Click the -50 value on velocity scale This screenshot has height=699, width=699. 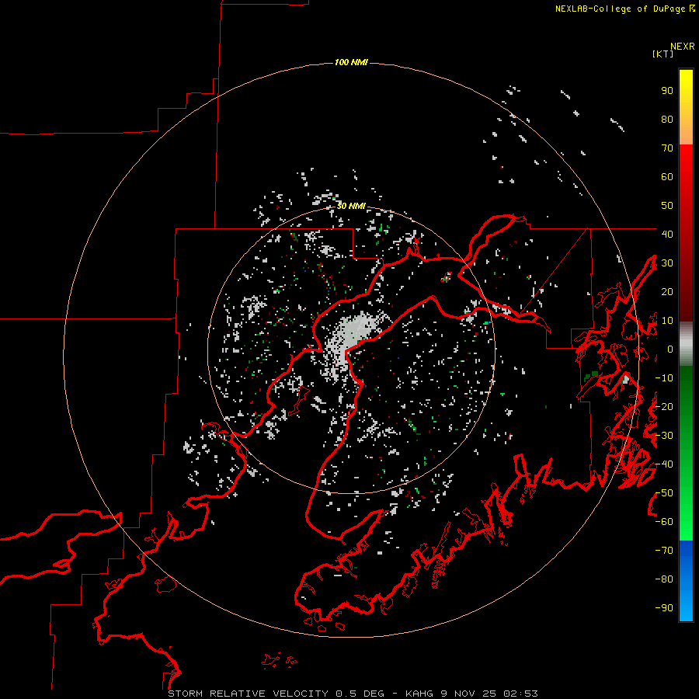click(664, 493)
